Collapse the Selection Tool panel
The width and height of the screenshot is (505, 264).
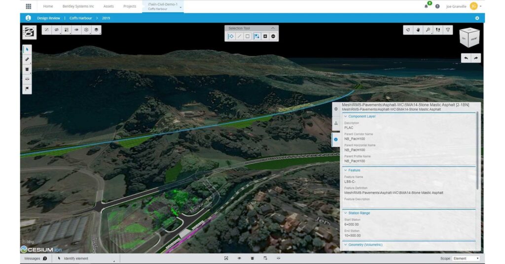(x=273, y=28)
